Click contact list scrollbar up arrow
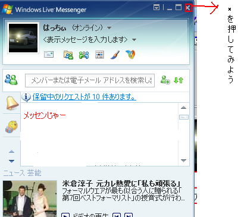This screenshot has height=217, width=238. tap(184, 108)
